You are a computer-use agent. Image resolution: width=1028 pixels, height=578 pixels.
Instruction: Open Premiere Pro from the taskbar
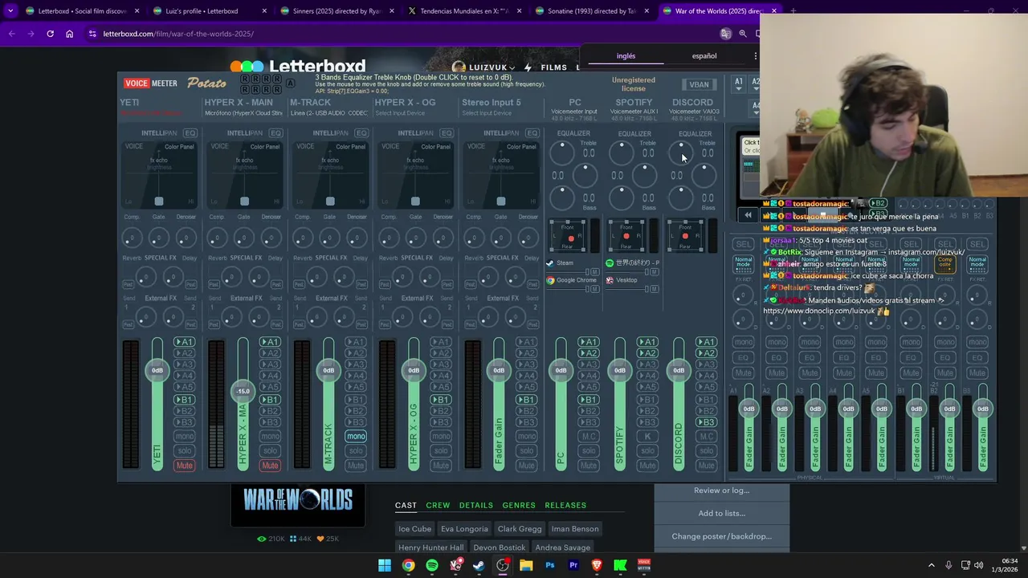pos(573,565)
